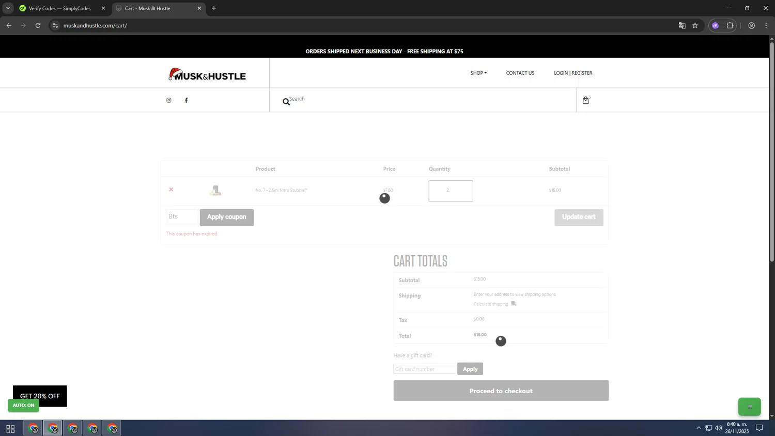Image resolution: width=775 pixels, height=436 pixels.
Task: Click Proceed to checkout
Action: 501,391
